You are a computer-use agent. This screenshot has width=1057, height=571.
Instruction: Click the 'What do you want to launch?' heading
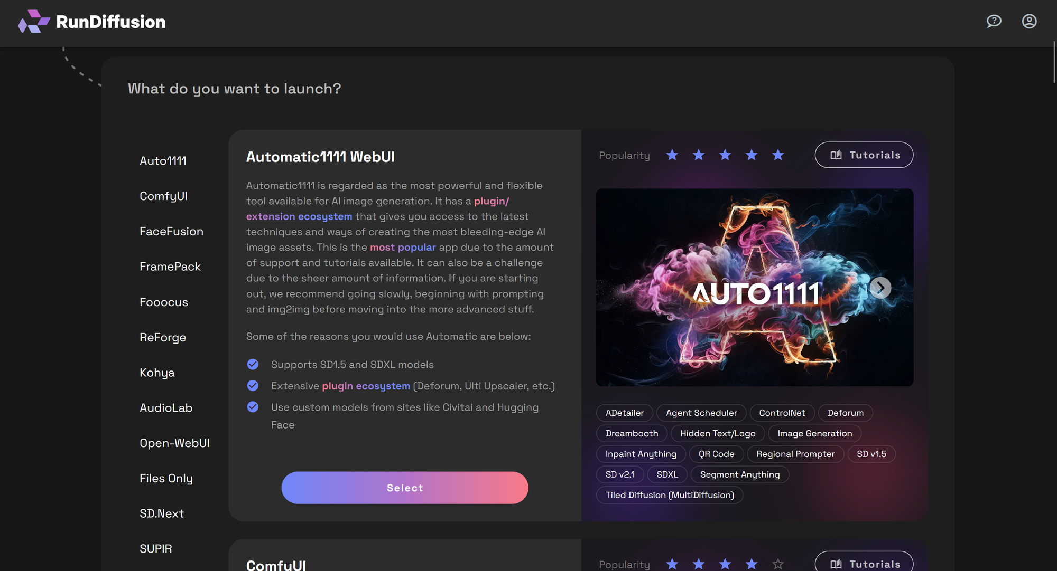click(235, 89)
